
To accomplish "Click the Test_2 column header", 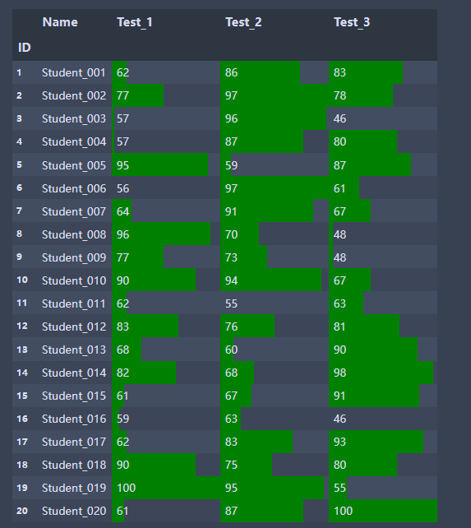I will pos(243,22).
